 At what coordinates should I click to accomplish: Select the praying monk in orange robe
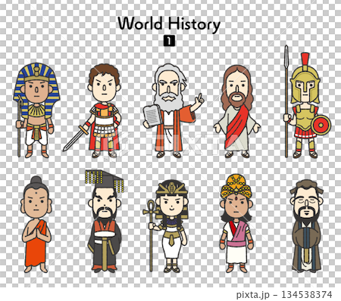tap(36, 225)
